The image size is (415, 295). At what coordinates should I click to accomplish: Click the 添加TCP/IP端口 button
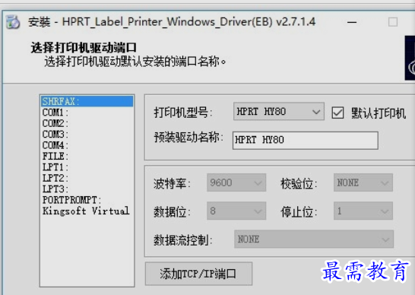click(198, 274)
